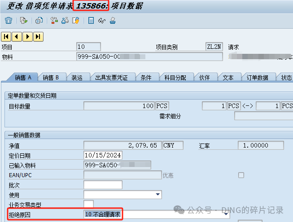
Task: Click the 项目 number field showing 10
Action: click(88, 47)
